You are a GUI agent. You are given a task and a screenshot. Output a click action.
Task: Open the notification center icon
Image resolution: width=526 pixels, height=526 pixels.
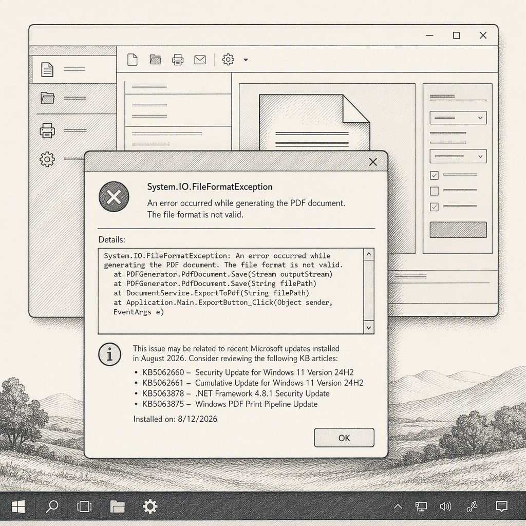click(x=501, y=506)
